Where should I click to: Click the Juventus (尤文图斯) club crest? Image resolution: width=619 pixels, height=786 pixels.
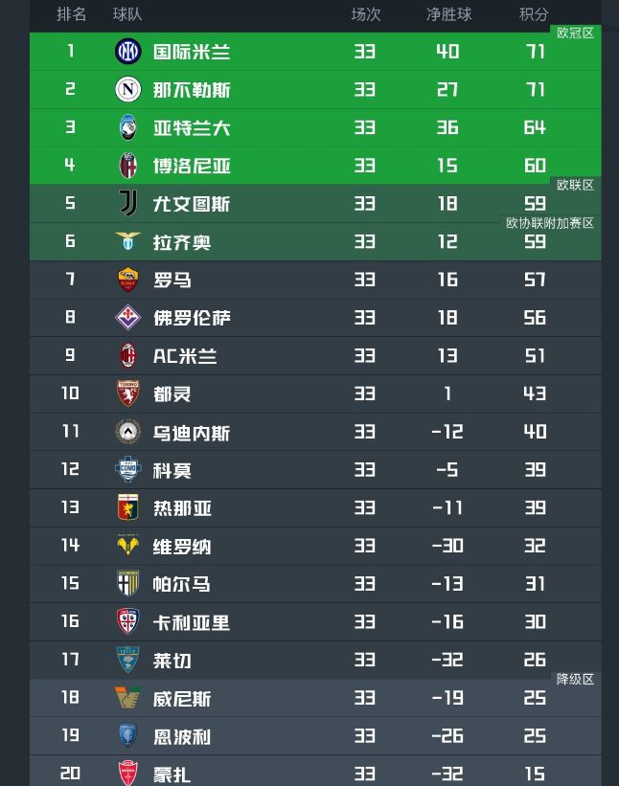tap(127, 204)
